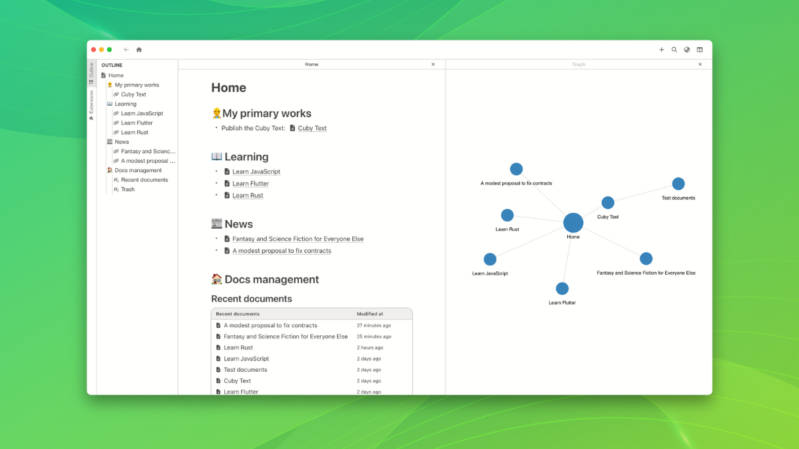
Task: Open the Learn JavaScript link
Action: (x=257, y=171)
